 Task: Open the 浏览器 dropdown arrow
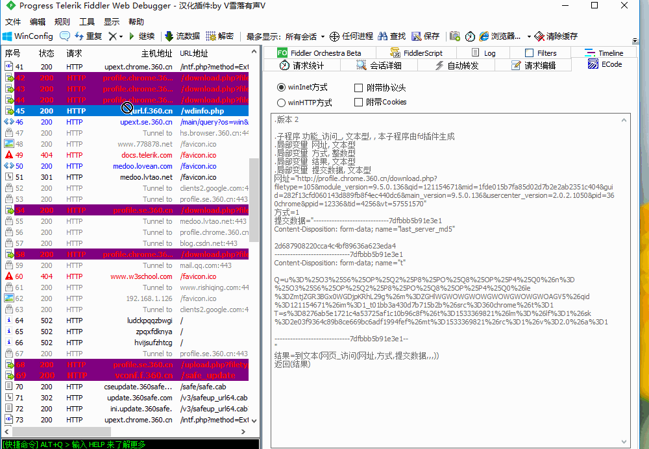coord(528,37)
